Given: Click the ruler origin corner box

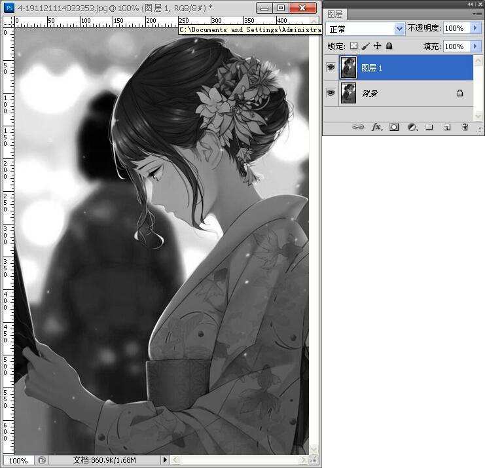Looking at the screenshot, I should click(x=9, y=22).
